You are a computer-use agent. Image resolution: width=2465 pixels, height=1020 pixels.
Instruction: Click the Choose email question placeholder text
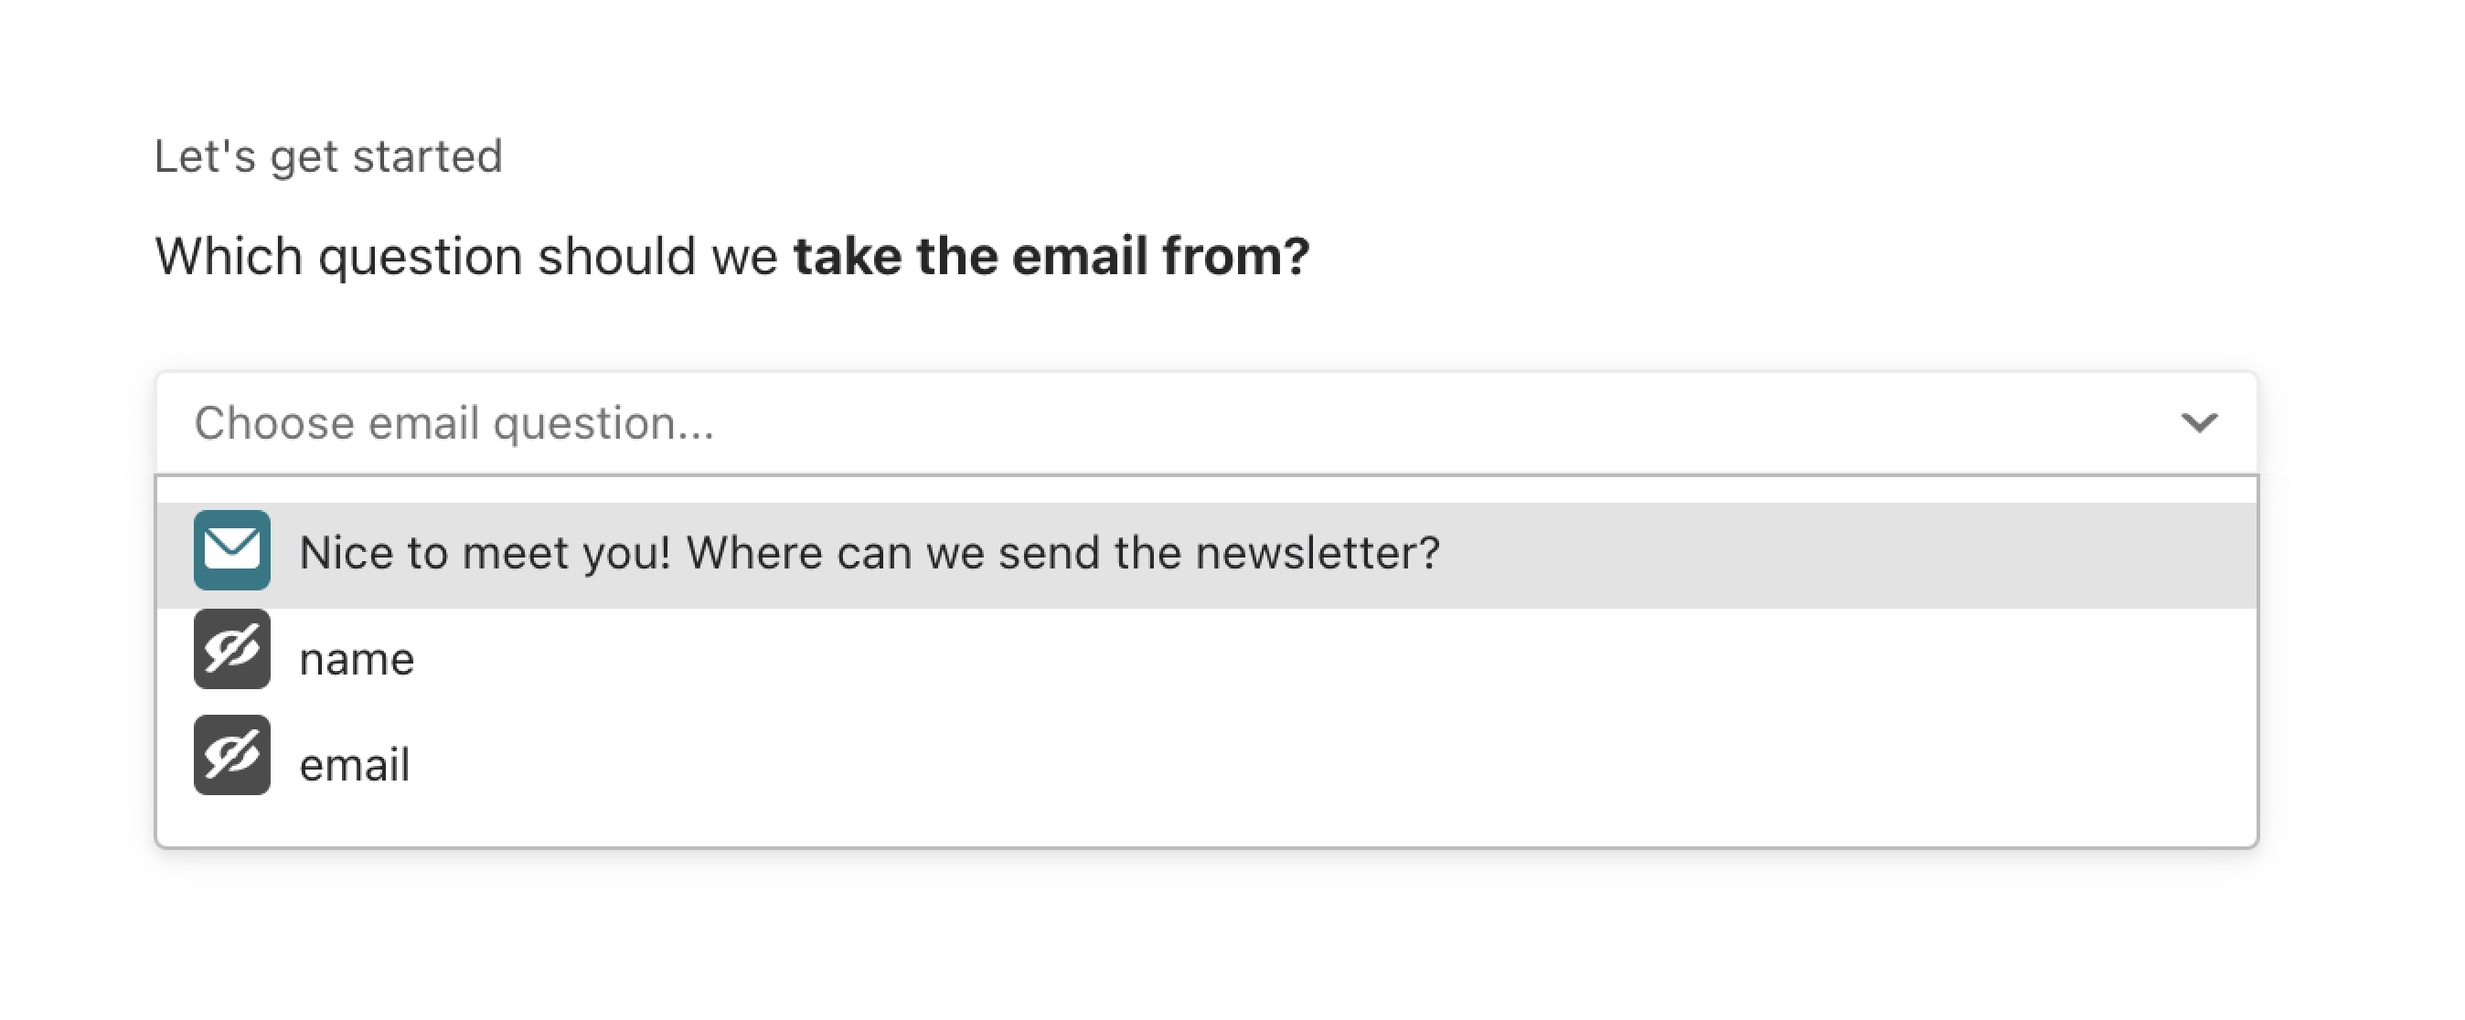pyautogui.click(x=454, y=424)
